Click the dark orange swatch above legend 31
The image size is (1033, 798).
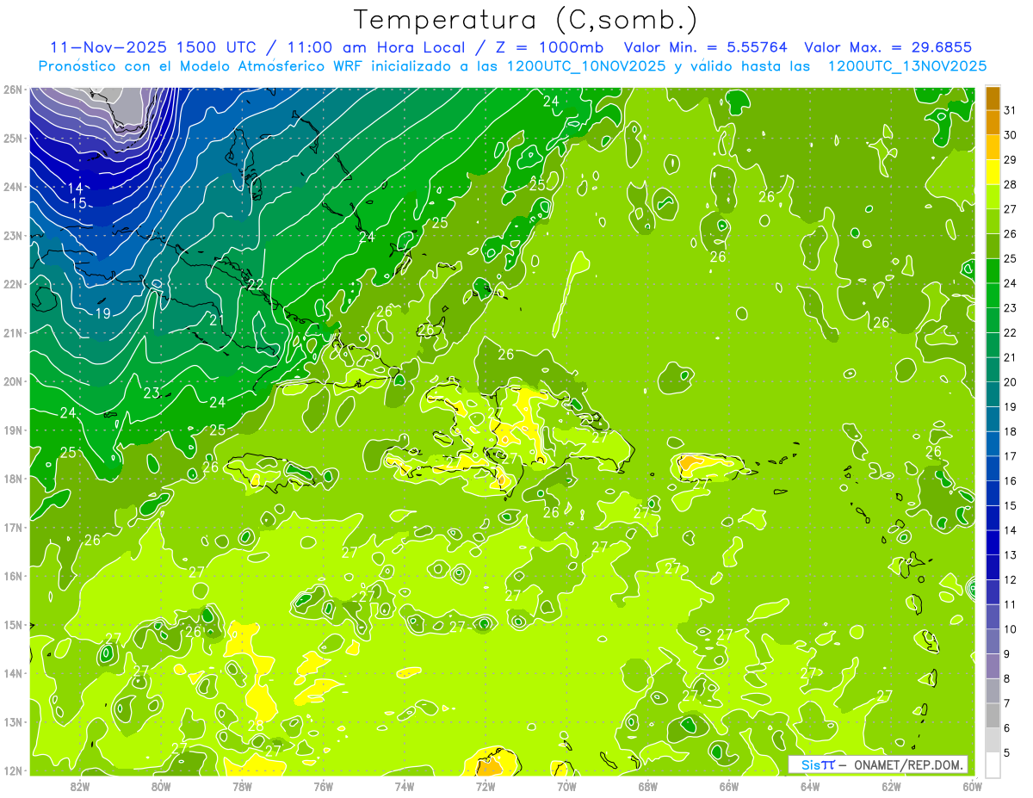pos(993,98)
